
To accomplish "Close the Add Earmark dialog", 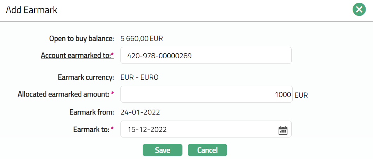I will point(359,10).
